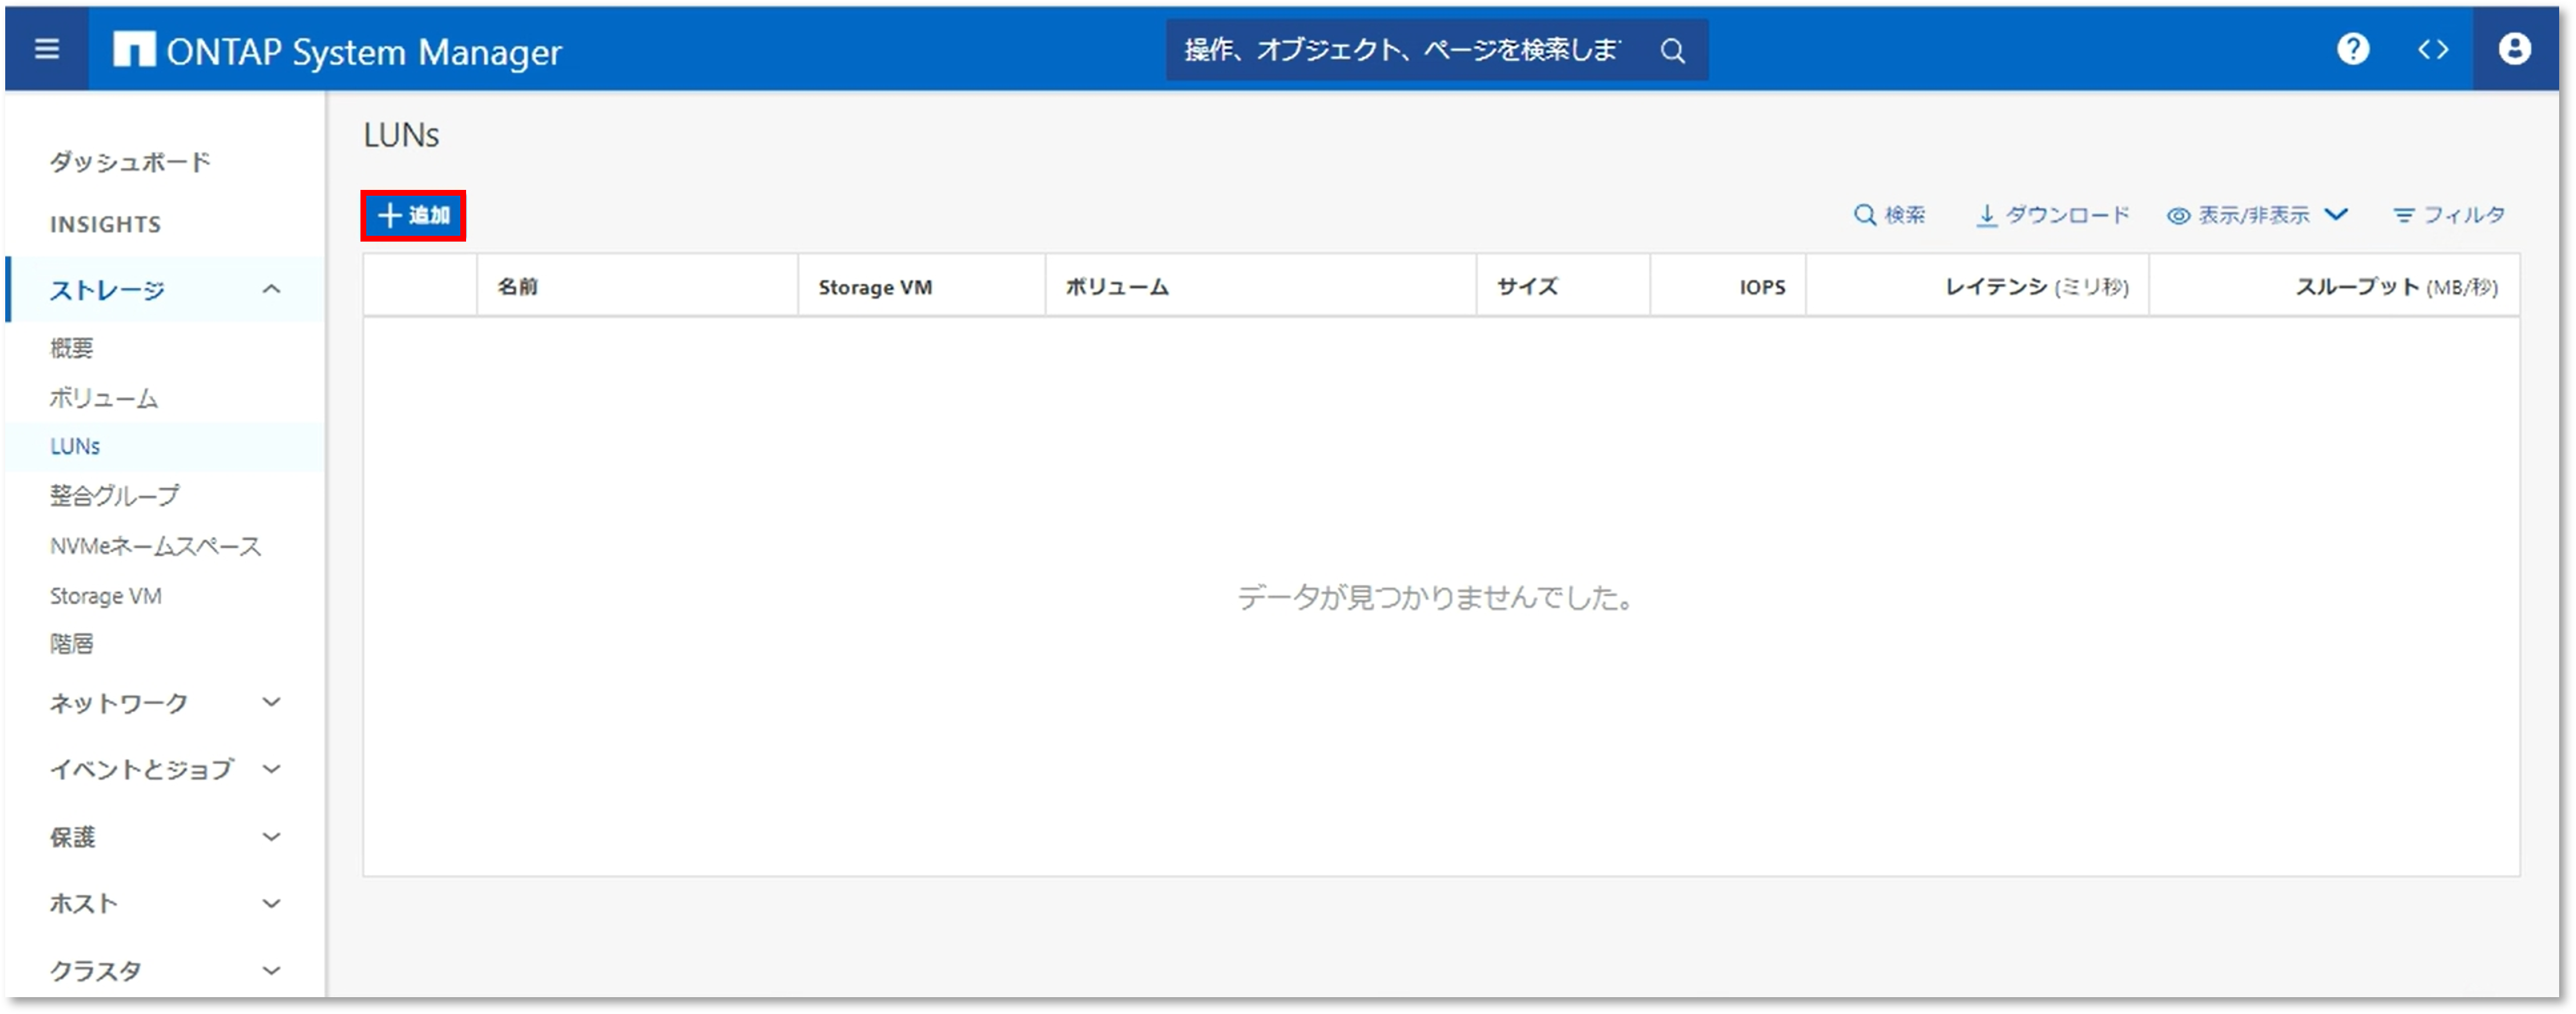Open 概要 under storage

[71, 348]
